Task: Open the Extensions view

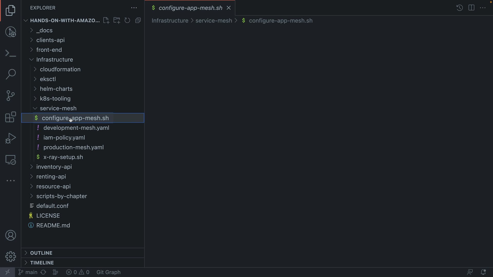Action: (11, 117)
